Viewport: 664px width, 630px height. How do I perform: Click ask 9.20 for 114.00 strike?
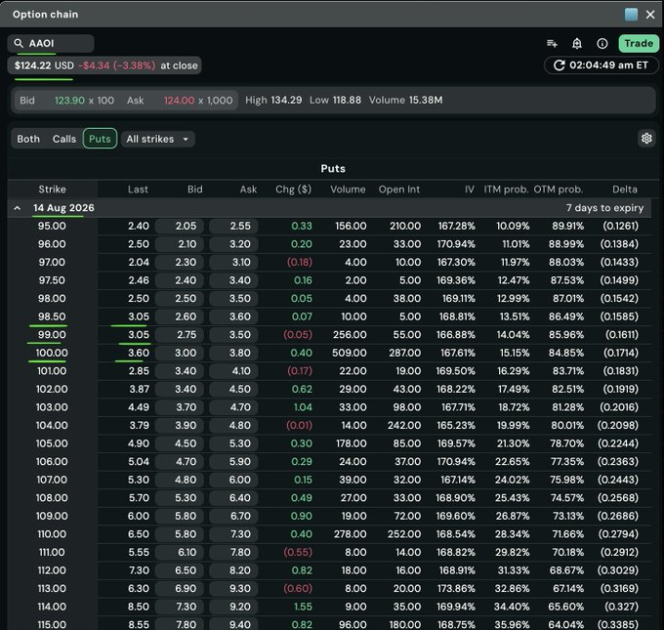tap(233, 607)
